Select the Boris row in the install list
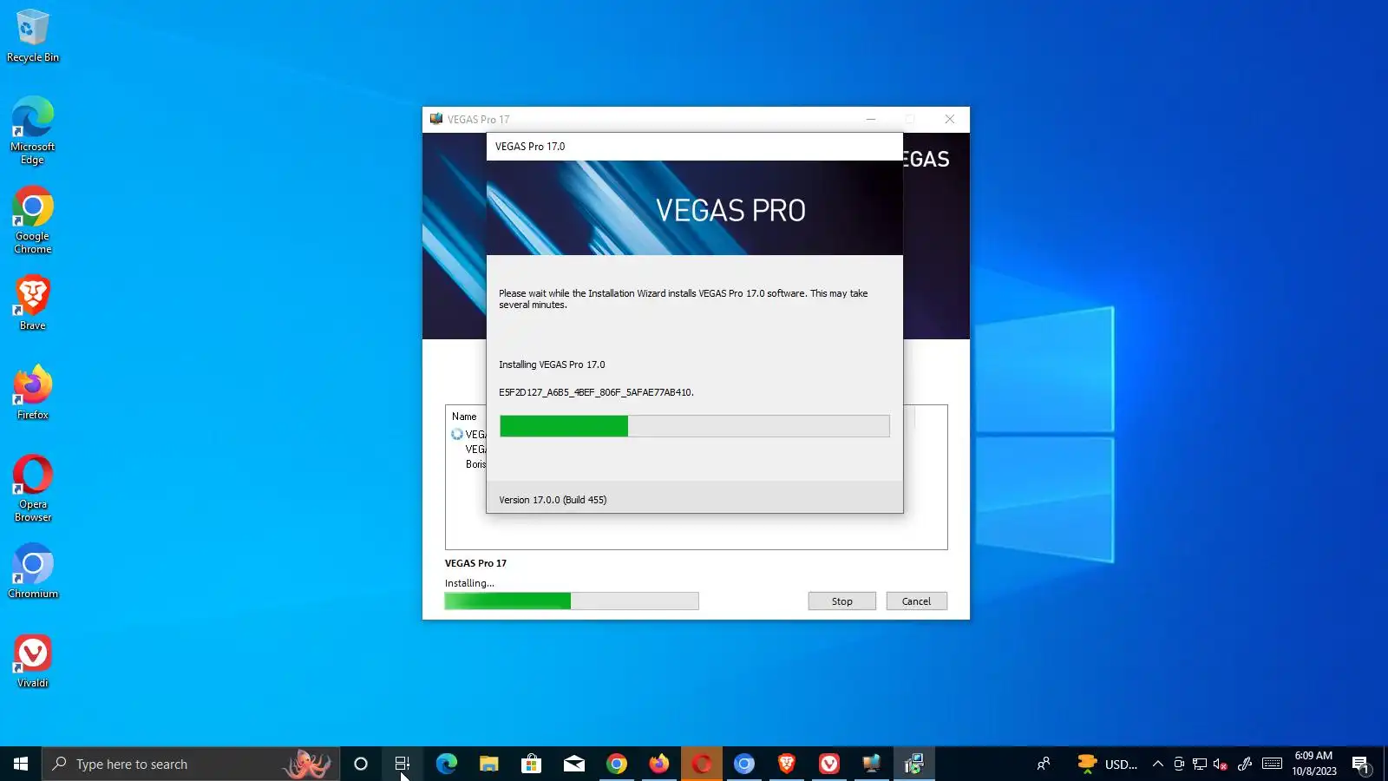 point(475,464)
